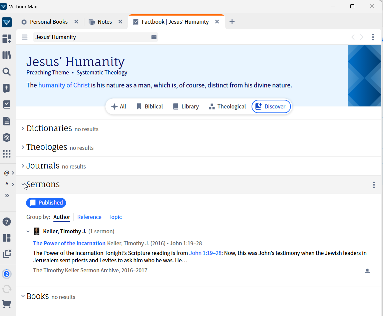Group sermons by Reference
The height and width of the screenshot is (316, 383).
(89, 217)
